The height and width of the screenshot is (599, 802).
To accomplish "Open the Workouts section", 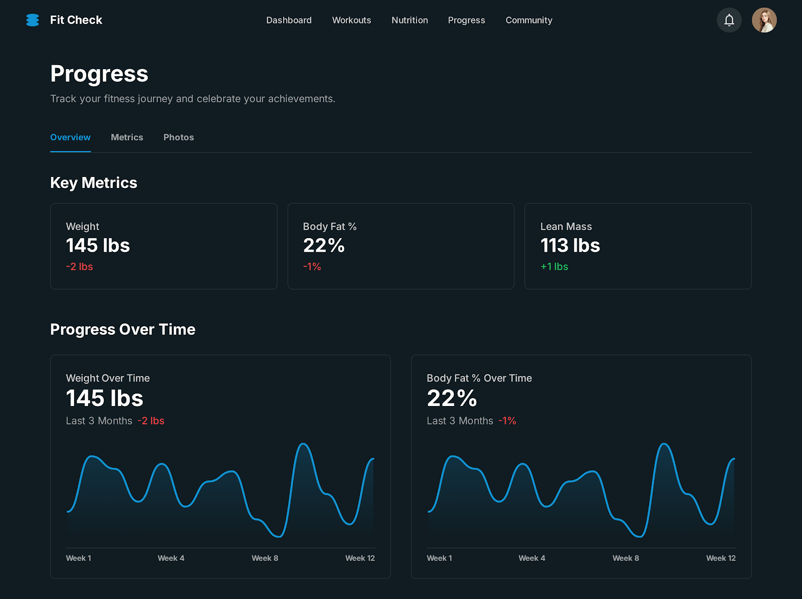I will pos(351,20).
